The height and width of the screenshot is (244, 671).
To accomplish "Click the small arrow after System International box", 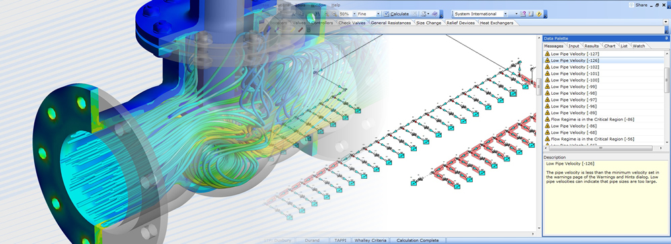I will [x=516, y=13].
